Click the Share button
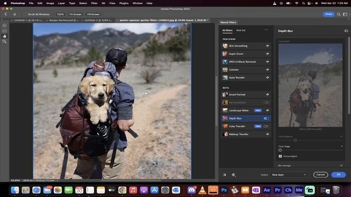This screenshot has height=197, width=351. coord(329,14)
